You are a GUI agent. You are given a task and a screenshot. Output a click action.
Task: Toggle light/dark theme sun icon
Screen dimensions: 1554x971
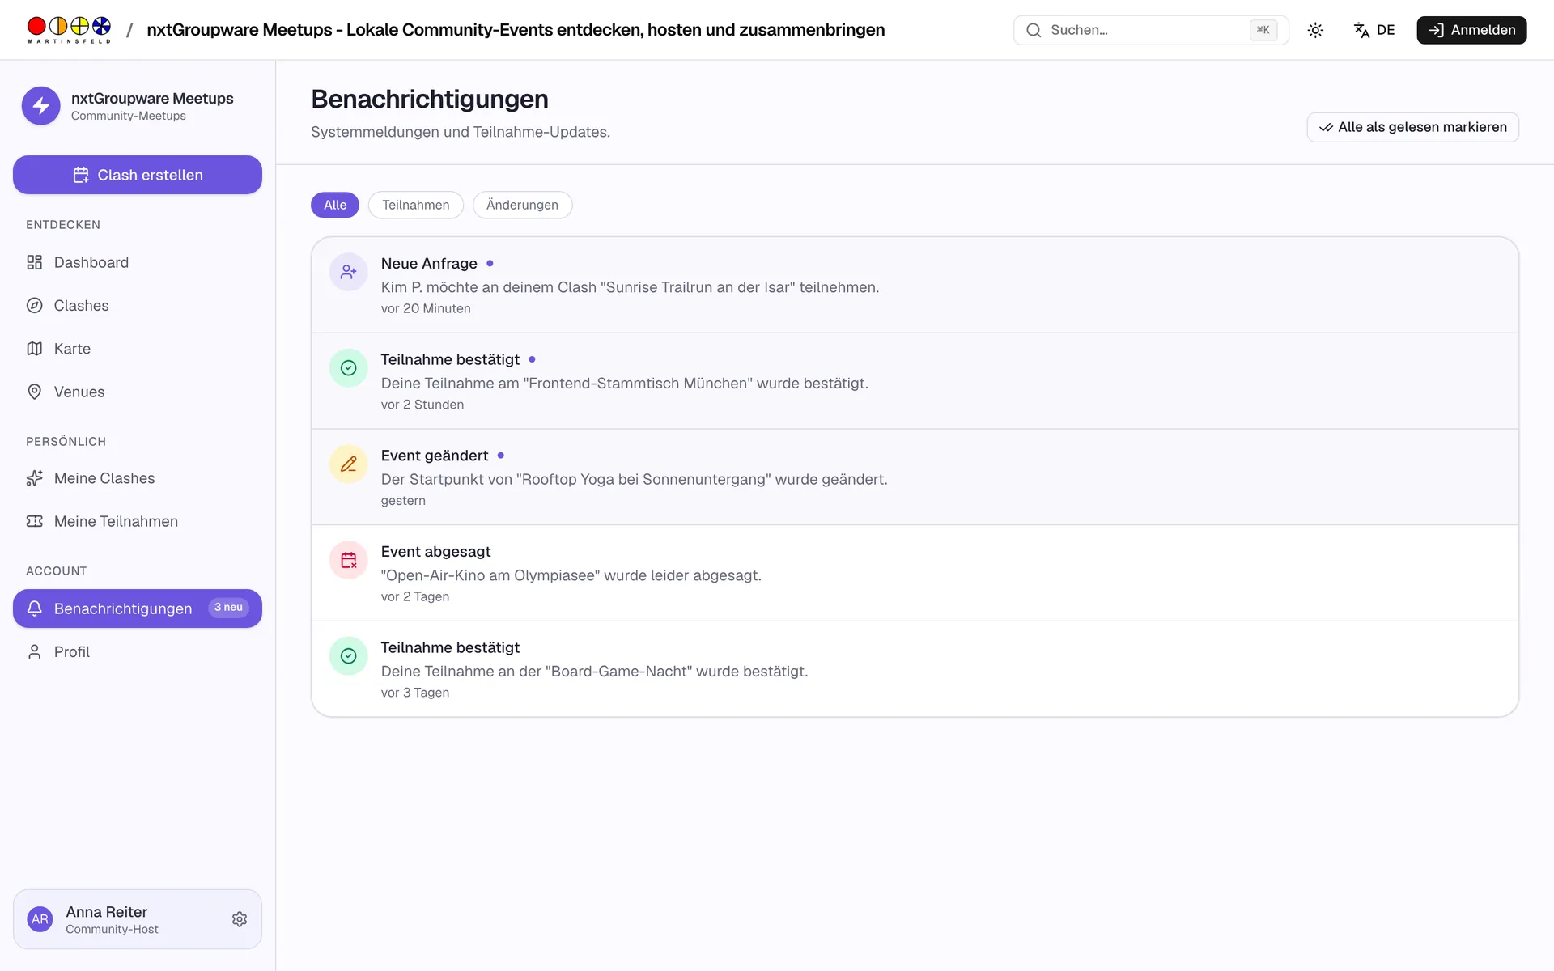(1315, 30)
